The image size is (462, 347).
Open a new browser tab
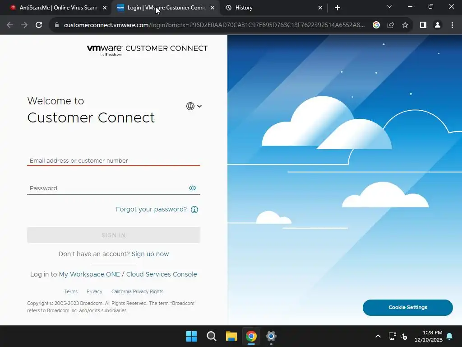pos(337,8)
